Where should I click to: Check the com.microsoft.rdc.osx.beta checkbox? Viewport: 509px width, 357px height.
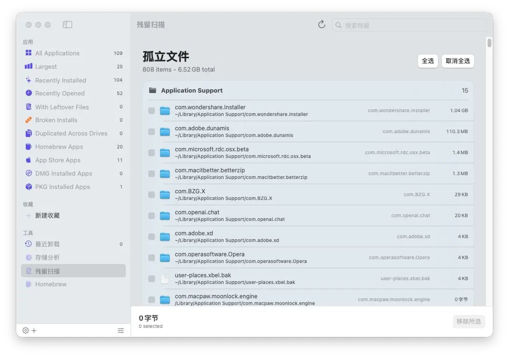(x=152, y=153)
